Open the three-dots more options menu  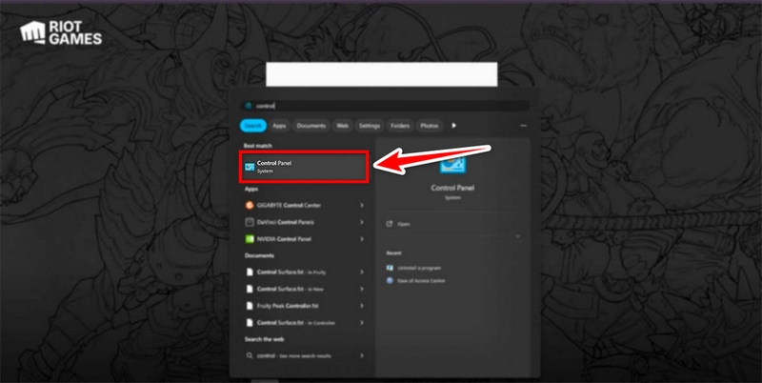523,126
